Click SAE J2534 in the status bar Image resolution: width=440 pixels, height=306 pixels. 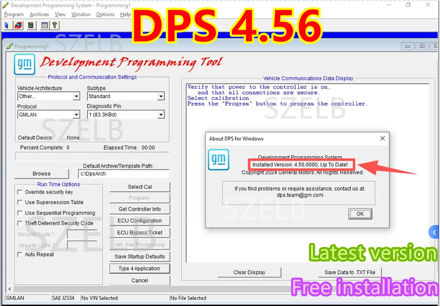tap(65, 298)
